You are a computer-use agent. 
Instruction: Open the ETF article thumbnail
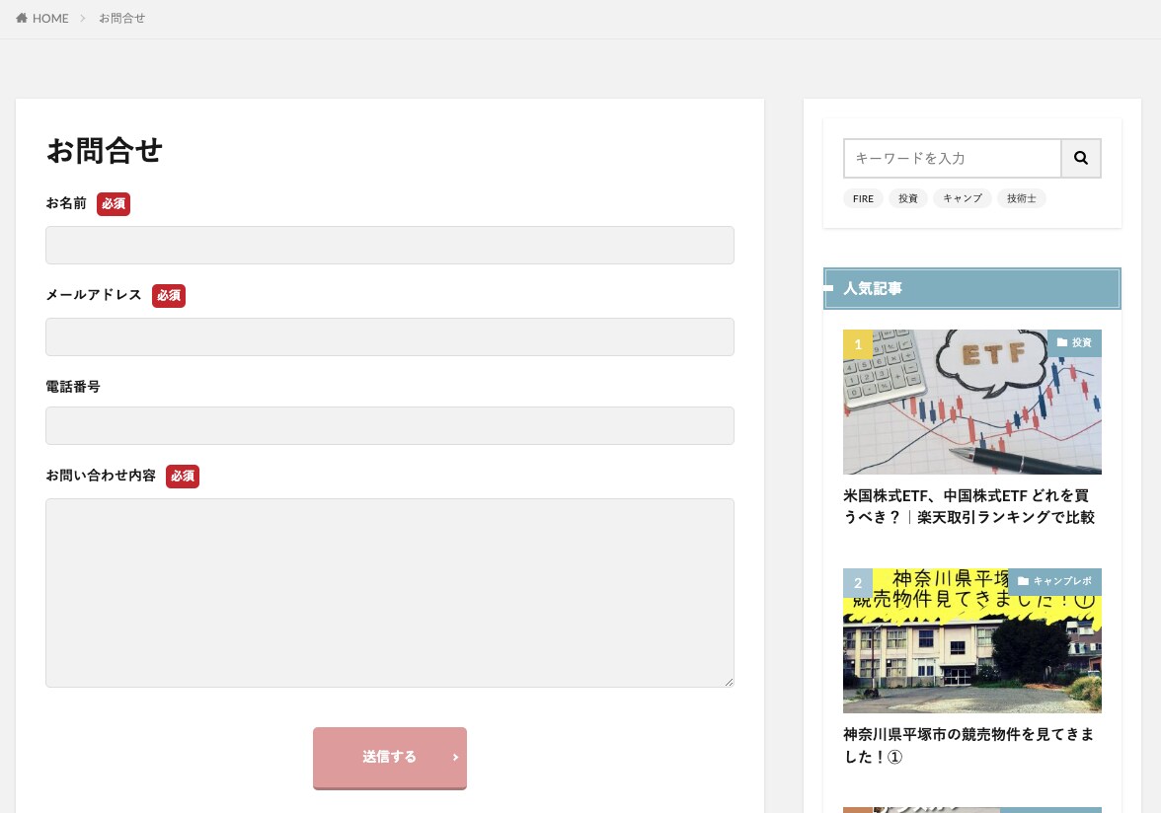pos(972,402)
